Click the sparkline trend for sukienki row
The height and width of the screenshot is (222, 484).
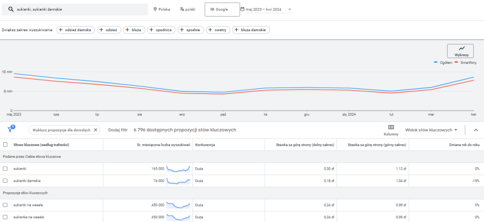(178, 169)
